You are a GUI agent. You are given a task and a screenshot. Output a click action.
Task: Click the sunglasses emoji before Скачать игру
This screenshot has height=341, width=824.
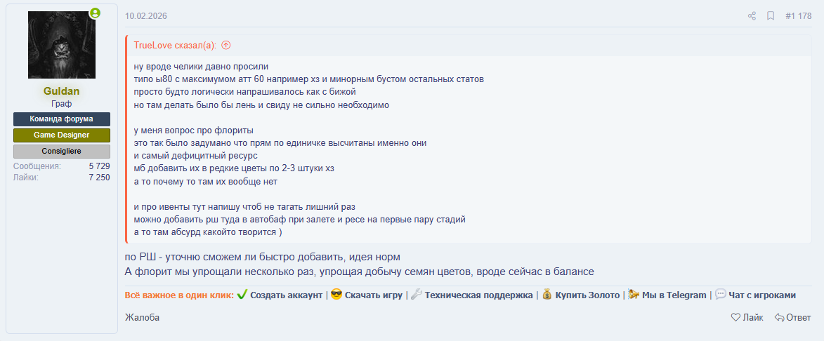(x=336, y=295)
